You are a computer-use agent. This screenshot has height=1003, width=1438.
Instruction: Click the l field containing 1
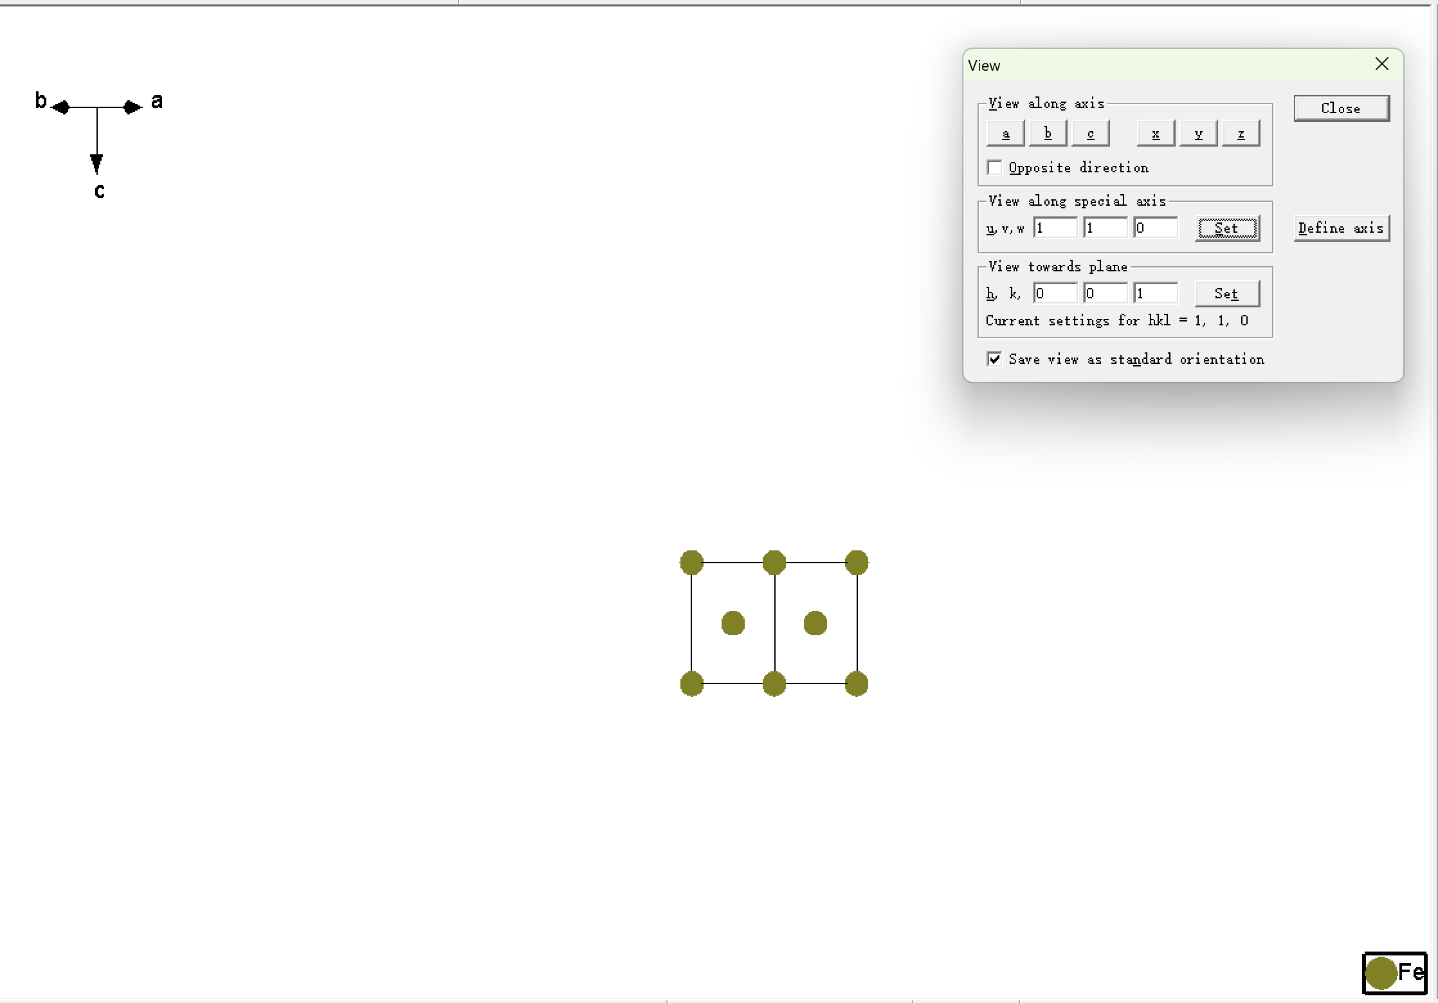[1156, 294]
